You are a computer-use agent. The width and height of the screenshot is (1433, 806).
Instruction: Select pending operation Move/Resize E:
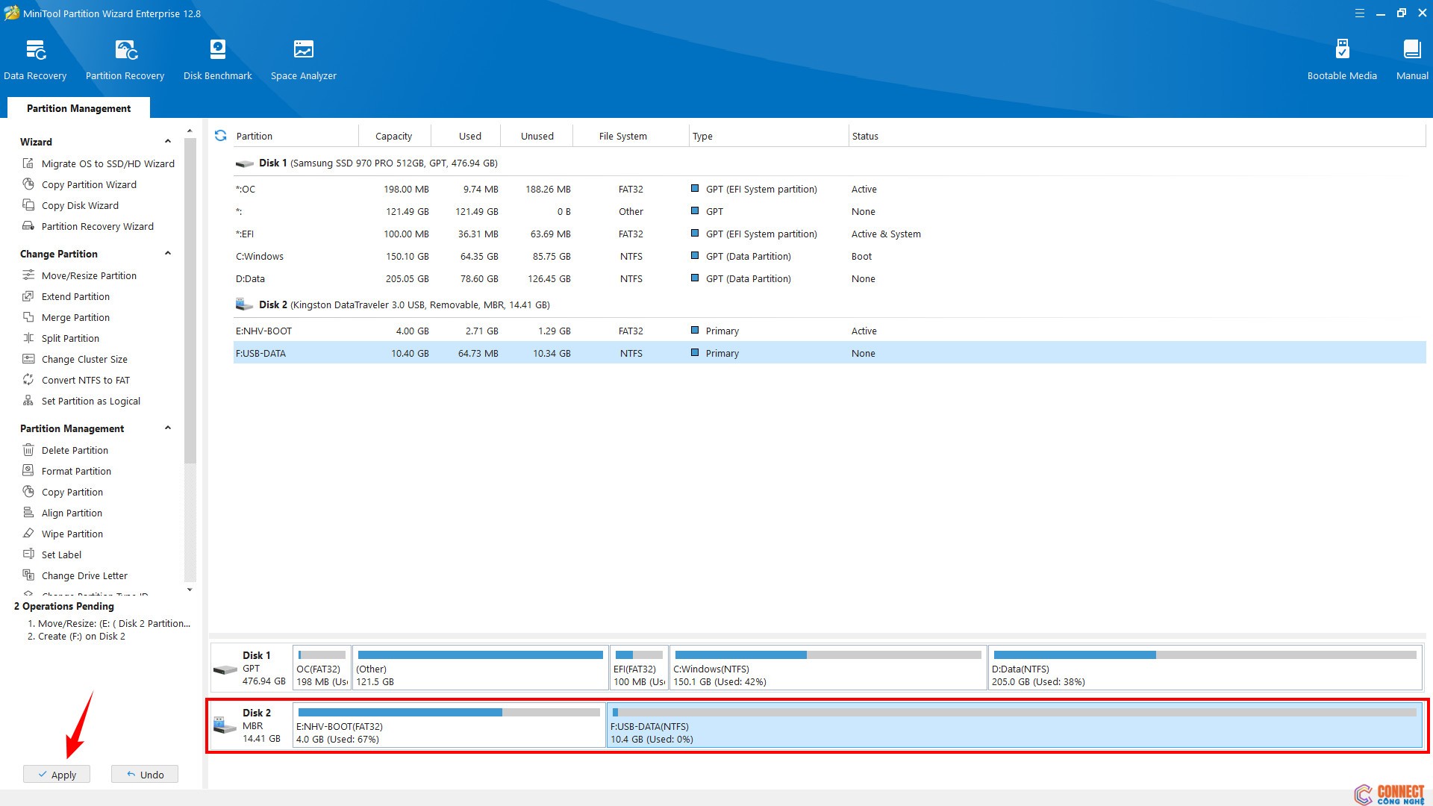[109, 623]
